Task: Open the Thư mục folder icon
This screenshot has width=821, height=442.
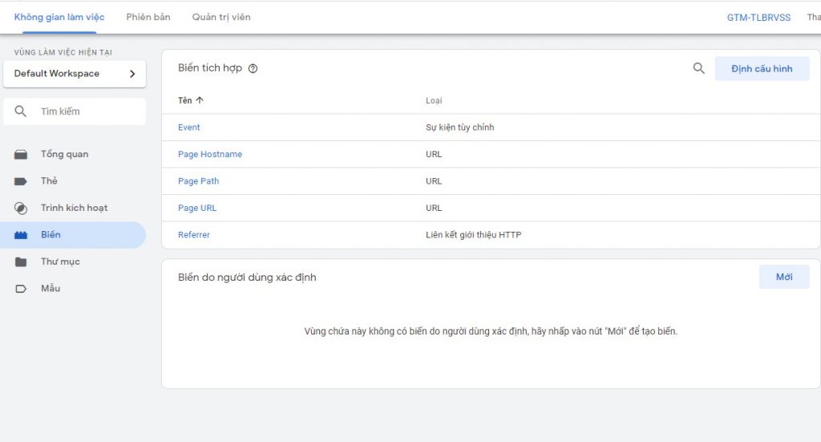Action: click(20, 262)
